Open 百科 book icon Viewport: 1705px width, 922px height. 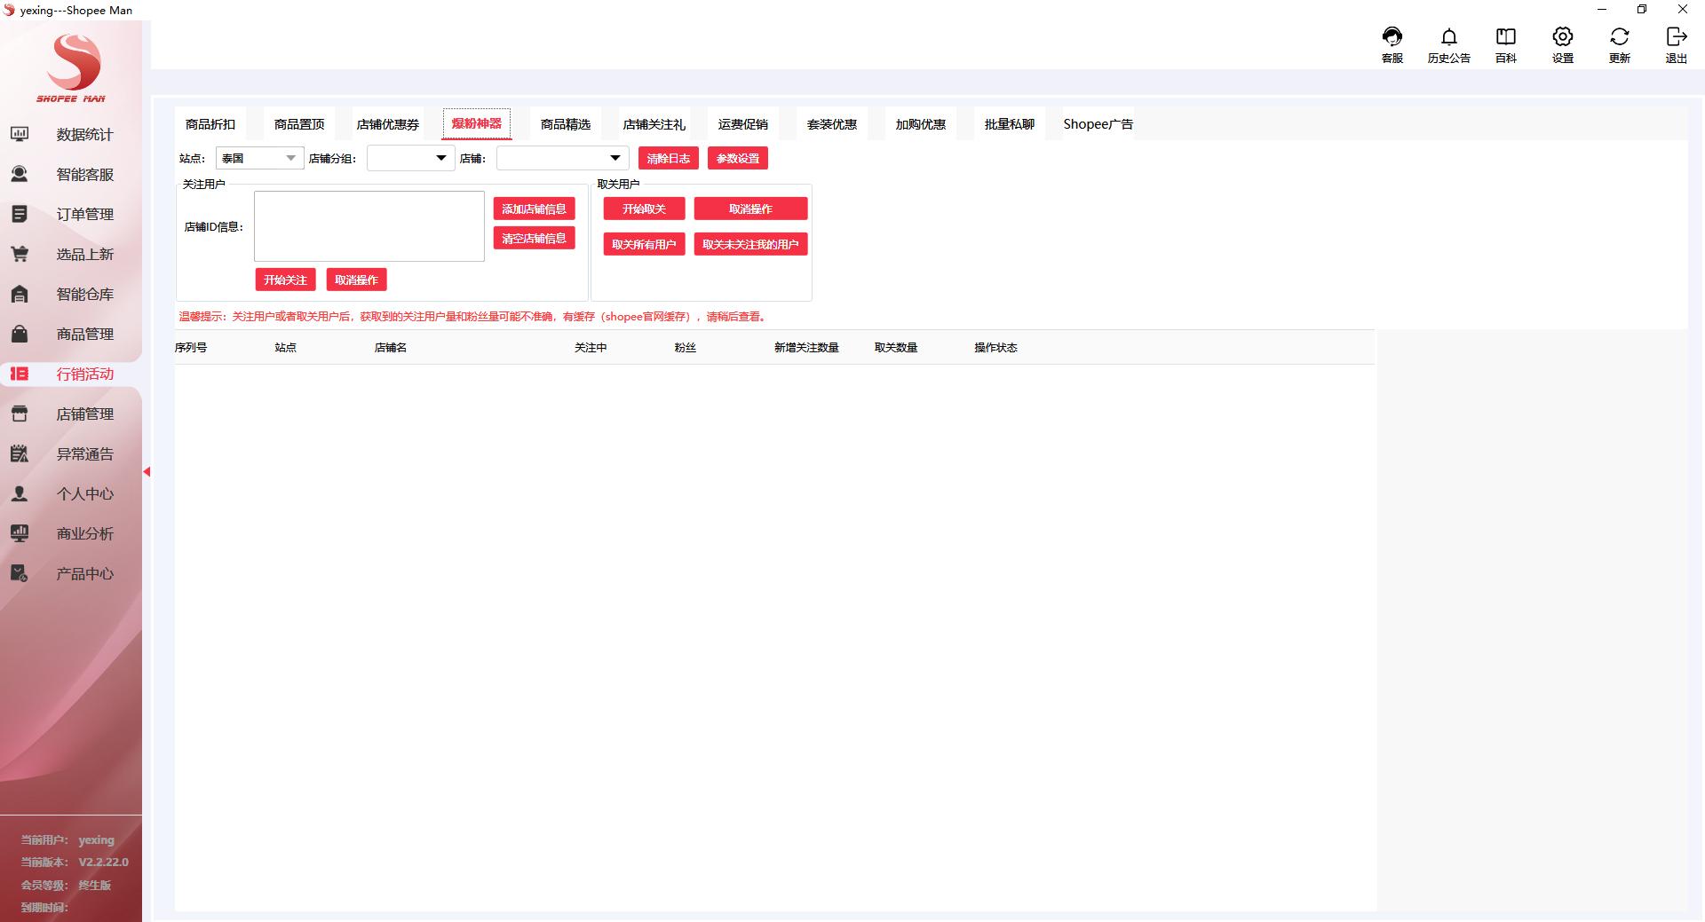(1505, 36)
